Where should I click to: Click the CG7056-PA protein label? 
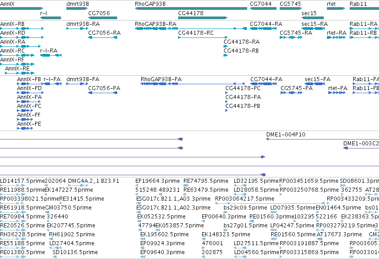(104, 88)
